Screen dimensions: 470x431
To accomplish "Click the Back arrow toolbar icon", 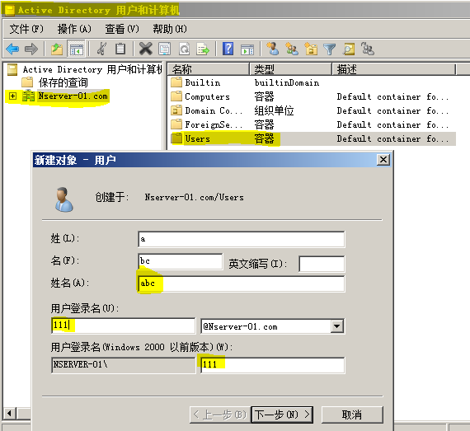I will [12, 49].
